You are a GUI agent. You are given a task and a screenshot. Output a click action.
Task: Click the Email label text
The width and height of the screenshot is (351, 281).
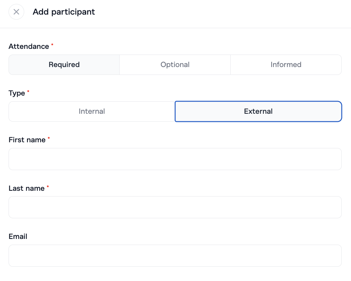point(18,236)
